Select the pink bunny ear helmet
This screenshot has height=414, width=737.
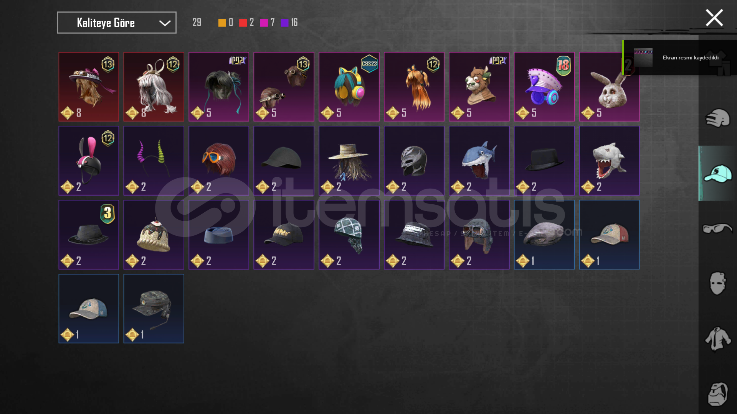pos(89,161)
